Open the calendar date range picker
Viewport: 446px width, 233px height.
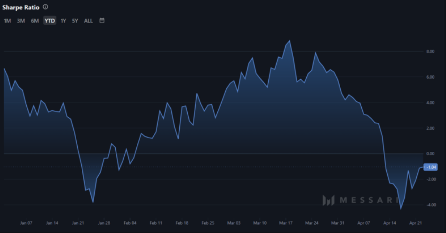102,21
